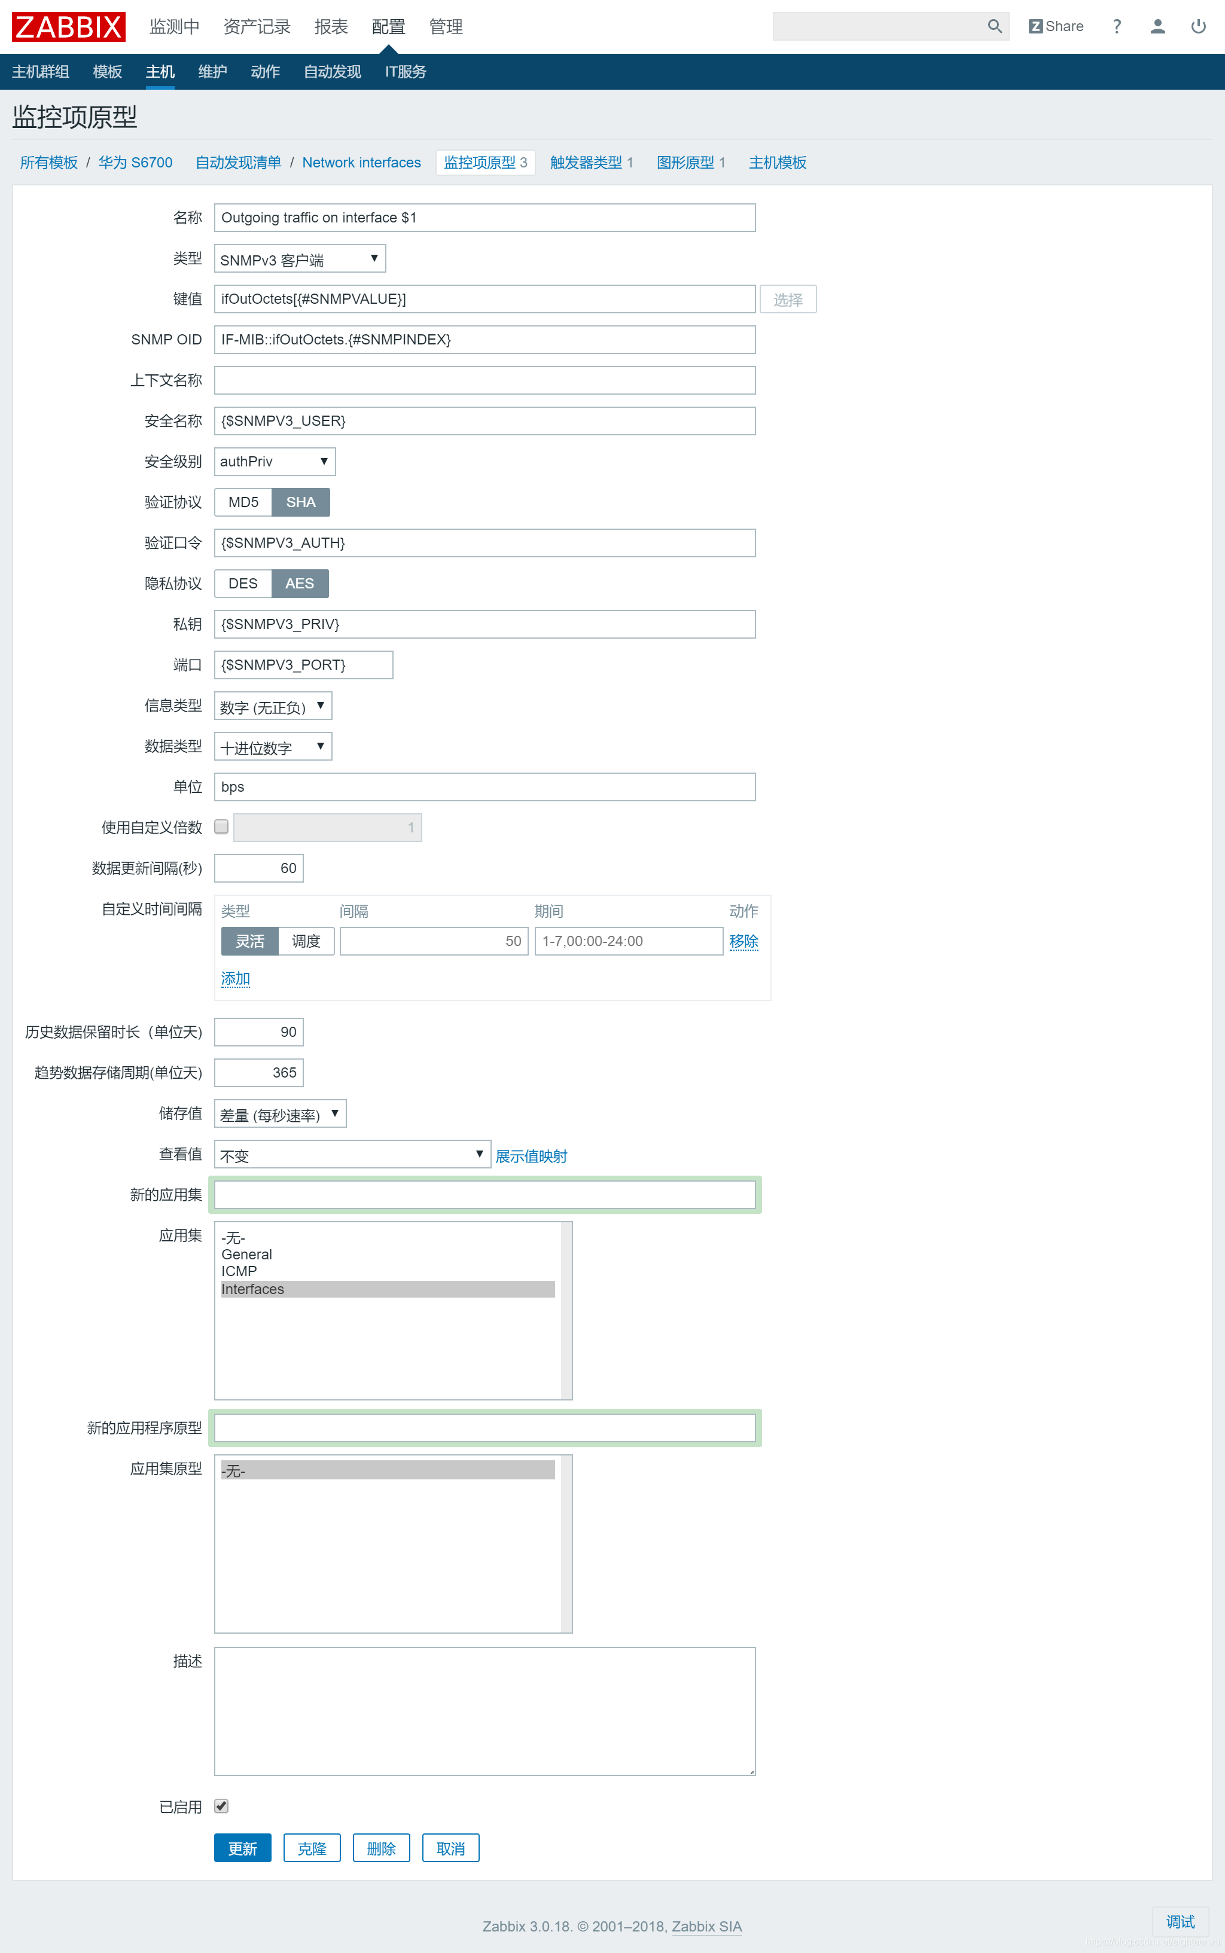
Task: Open help via question mark icon
Action: [x=1116, y=27]
